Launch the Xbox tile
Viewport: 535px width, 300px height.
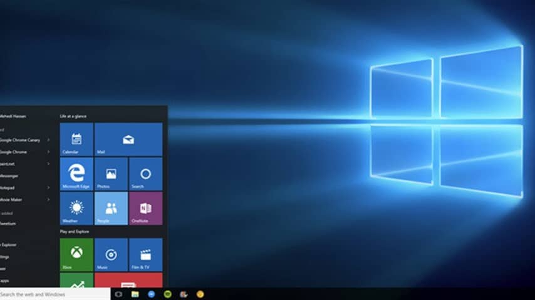76,254
